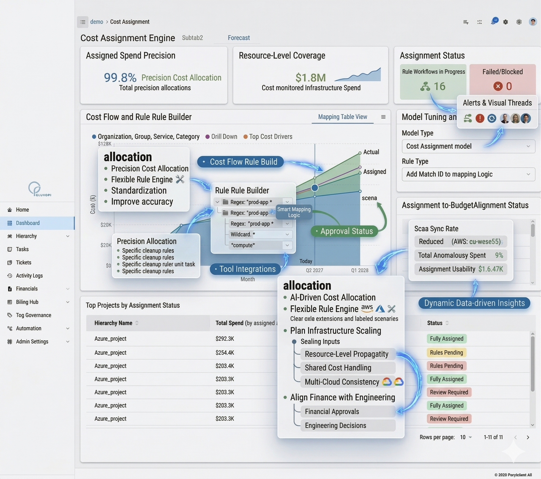Viewport: 541px width, 479px height.
Task: Open Activity Logs text in sidebar
Action: (x=29, y=276)
